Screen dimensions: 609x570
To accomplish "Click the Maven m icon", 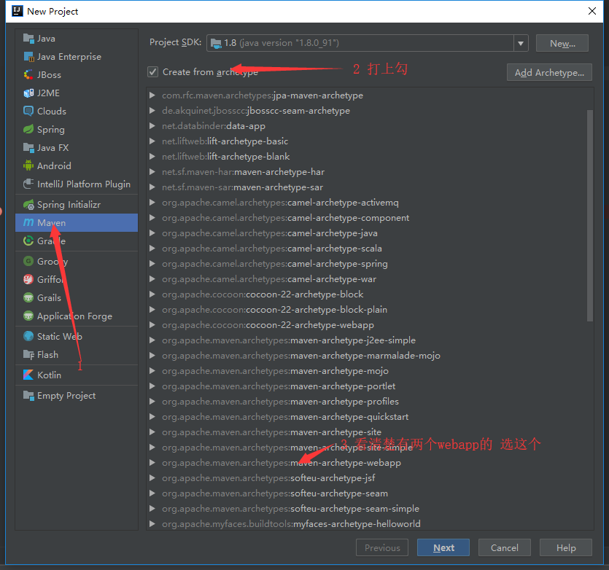I will pyautogui.click(x=28, y=222).
